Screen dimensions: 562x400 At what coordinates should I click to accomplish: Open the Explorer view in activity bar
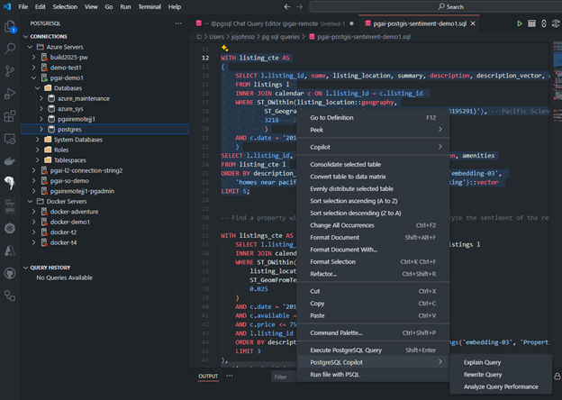[x=11, y=28]
